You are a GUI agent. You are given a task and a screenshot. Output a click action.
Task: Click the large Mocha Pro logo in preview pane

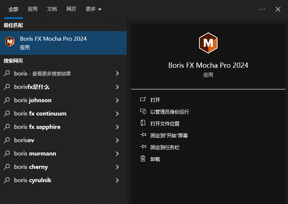click(x=208, y=43)
